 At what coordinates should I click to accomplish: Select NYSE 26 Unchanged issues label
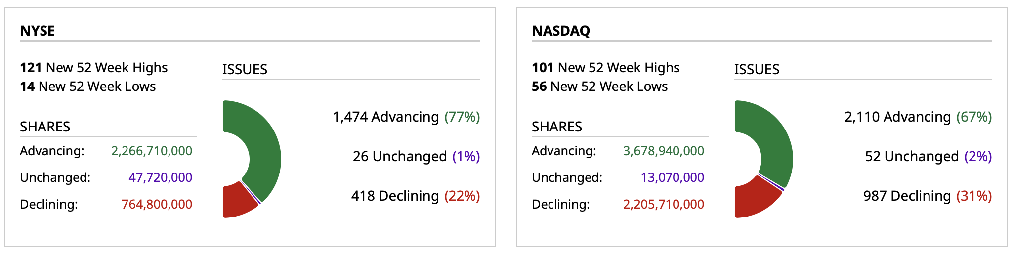point(416,157)
